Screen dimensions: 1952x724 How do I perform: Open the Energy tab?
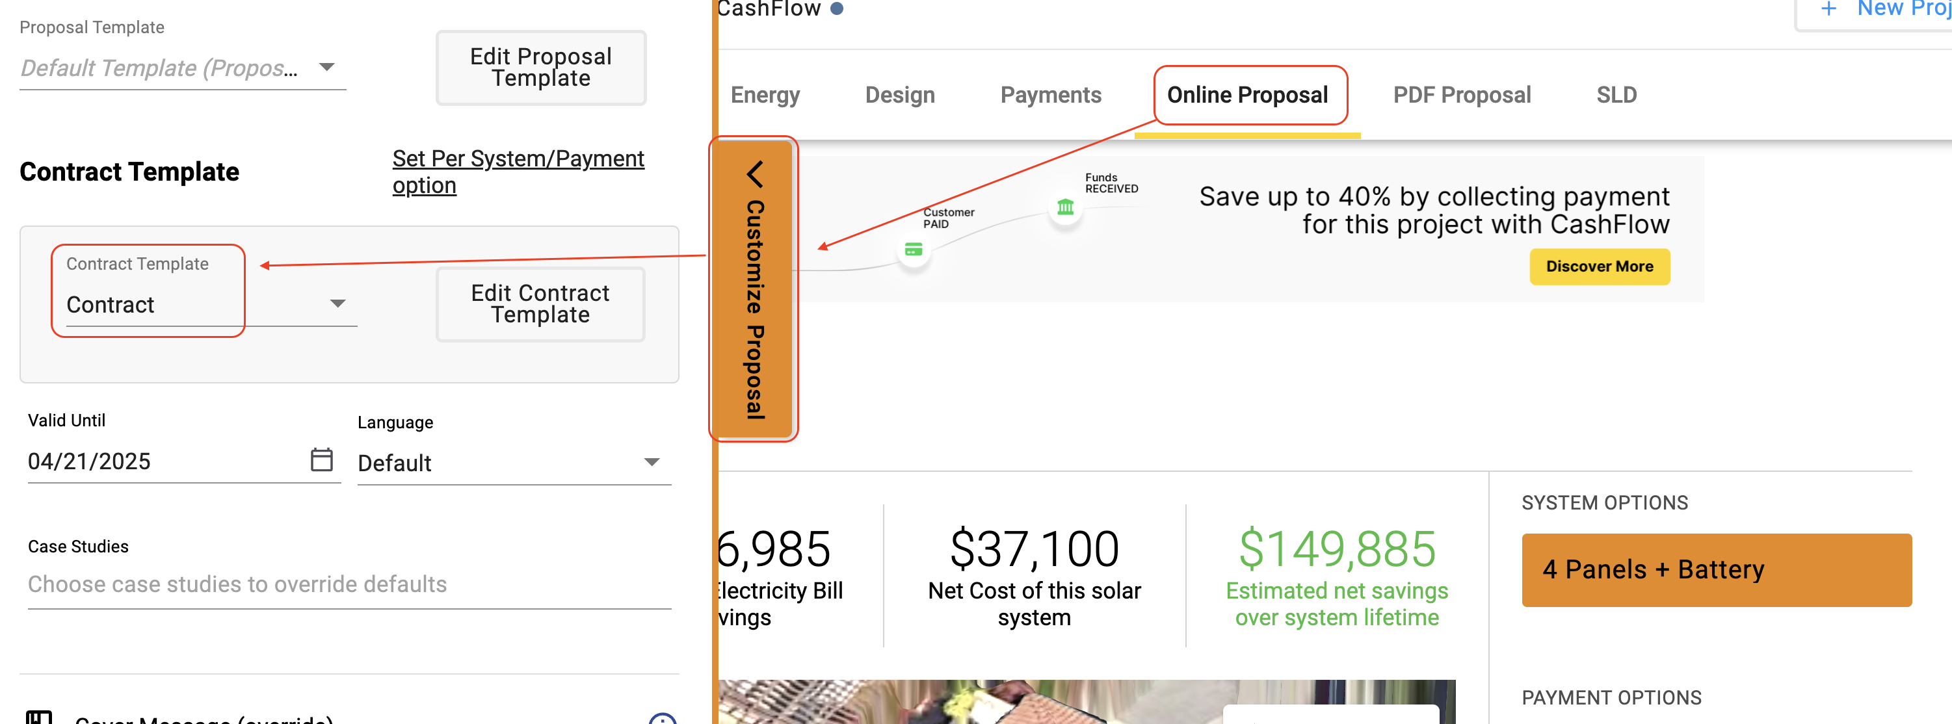point(765,95)
